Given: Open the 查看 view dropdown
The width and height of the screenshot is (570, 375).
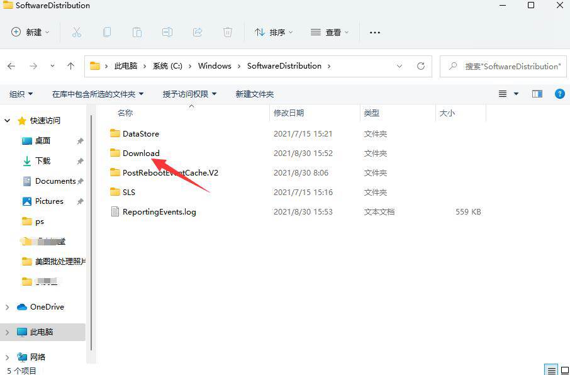Looking at the screenshot, I should coord(329,32).
